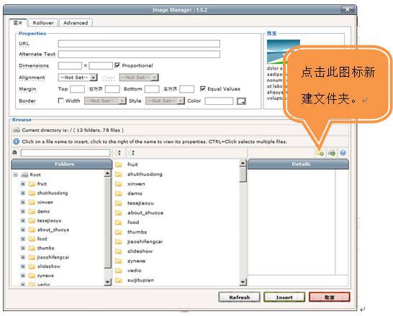Open the Border Width dropdown

coord(105,101)
